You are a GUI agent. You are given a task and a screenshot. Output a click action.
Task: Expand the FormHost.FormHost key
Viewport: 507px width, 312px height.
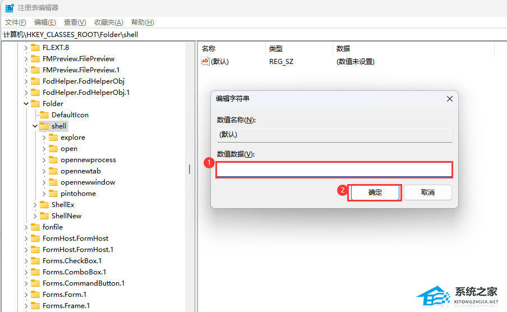[26, 238]
